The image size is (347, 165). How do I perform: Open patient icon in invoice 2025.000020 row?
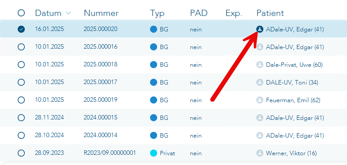pyautogui.click(x=259, y=29)
